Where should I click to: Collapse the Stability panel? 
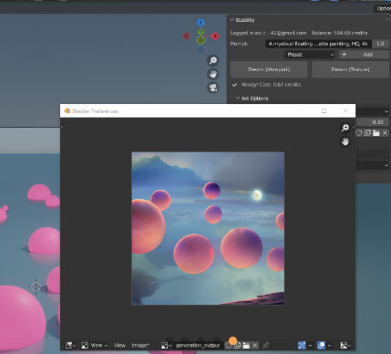click(x=232, y=20)
